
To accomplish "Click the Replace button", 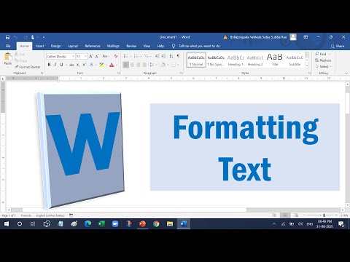I will click(323, 60).
